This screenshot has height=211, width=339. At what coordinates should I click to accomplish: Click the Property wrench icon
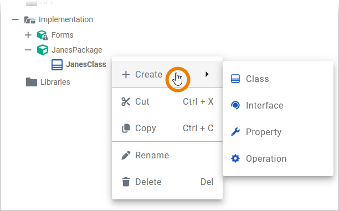(x=235, y=132)
